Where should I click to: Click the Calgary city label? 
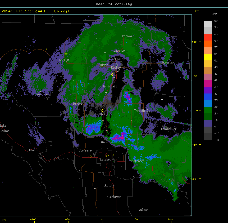pos(106,160)
